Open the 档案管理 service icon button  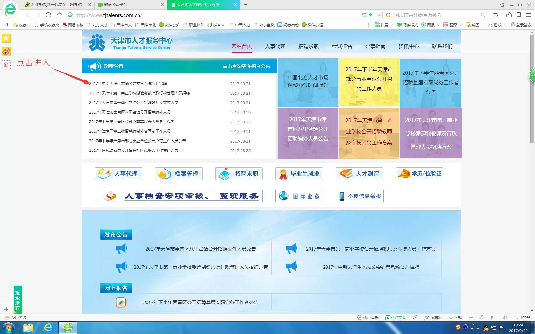pos(179,174)
